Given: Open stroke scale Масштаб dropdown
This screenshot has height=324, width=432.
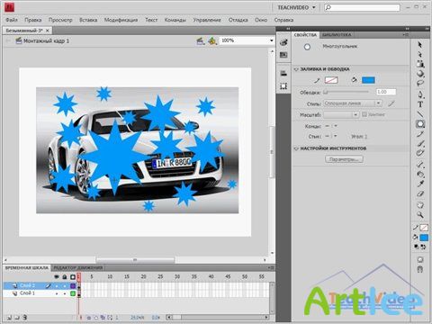Looking at the screenshot, I should coord(341,114).
